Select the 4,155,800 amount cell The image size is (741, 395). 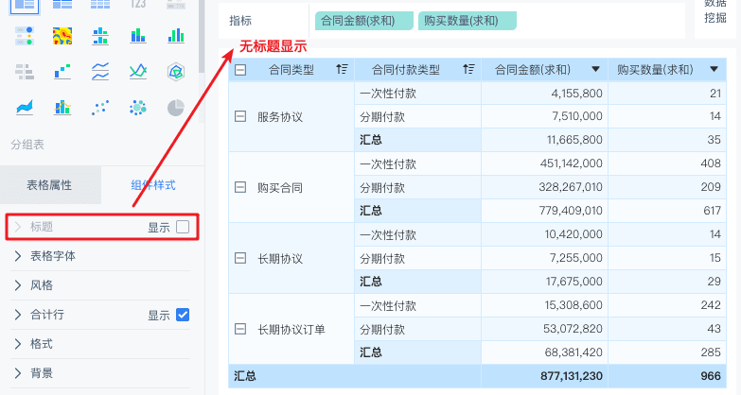point(544,93)
